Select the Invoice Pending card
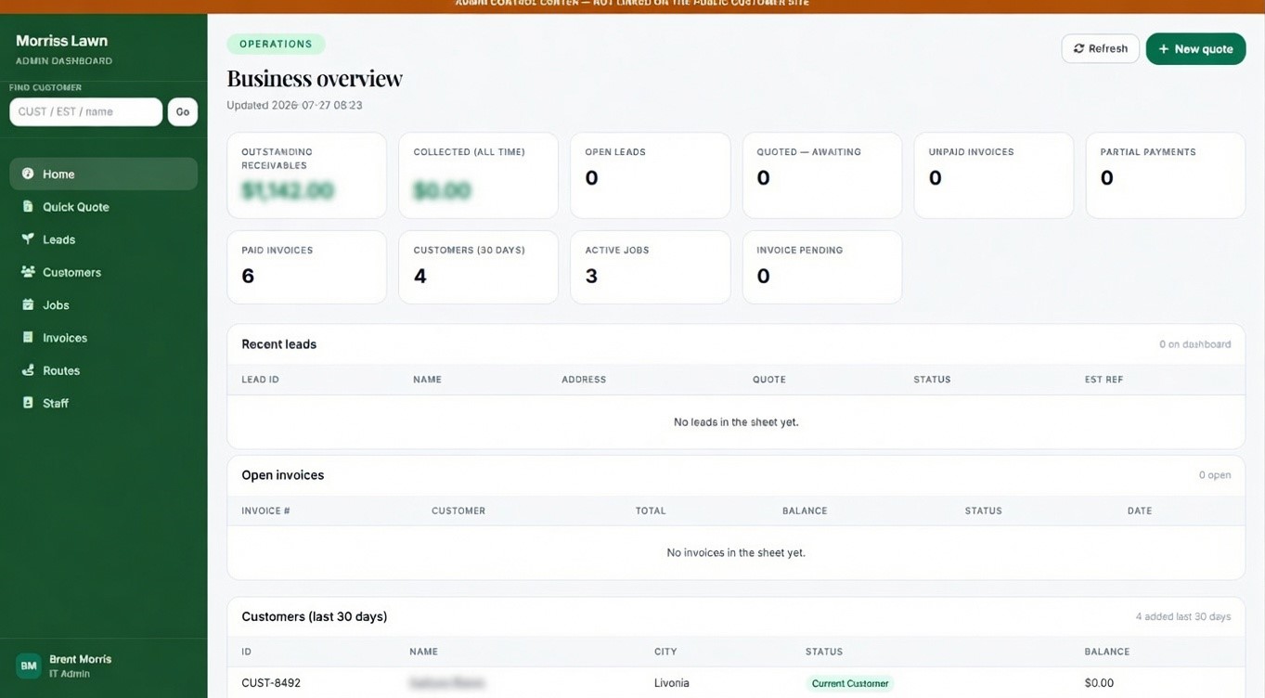 [x=821, y=267]
